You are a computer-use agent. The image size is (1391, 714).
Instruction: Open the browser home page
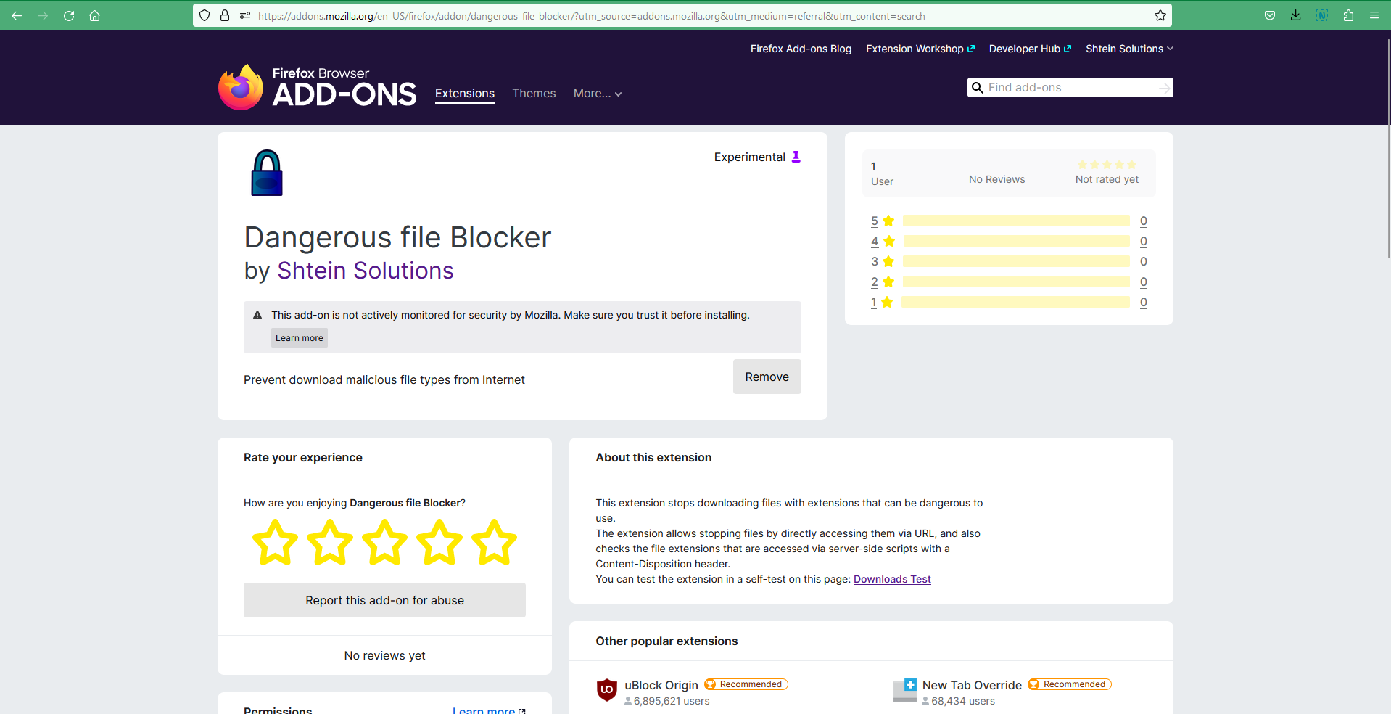(94, 15)
